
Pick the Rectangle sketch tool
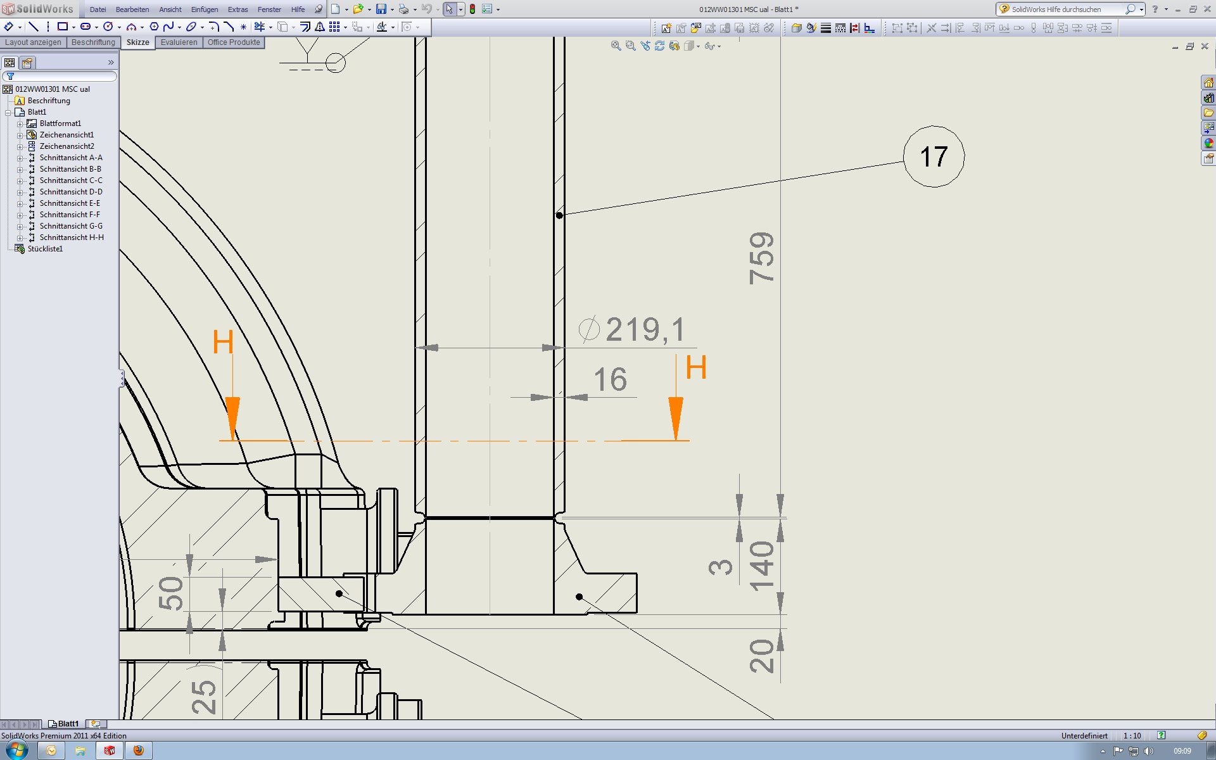[62, 27]
